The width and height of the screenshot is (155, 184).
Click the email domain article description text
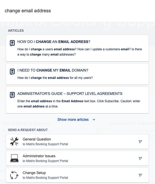(55, 78)
